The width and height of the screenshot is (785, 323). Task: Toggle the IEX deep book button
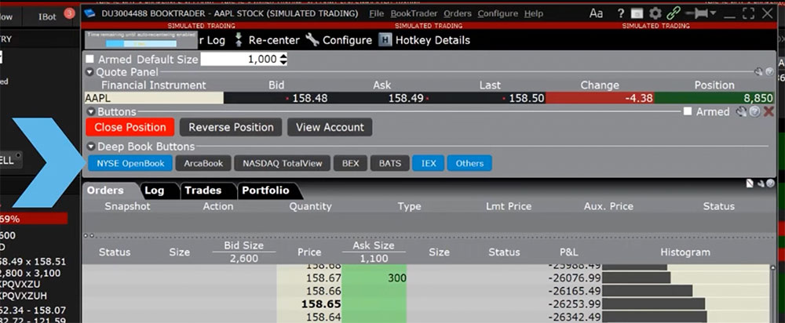pyautogui.click(x=429, y=163)
